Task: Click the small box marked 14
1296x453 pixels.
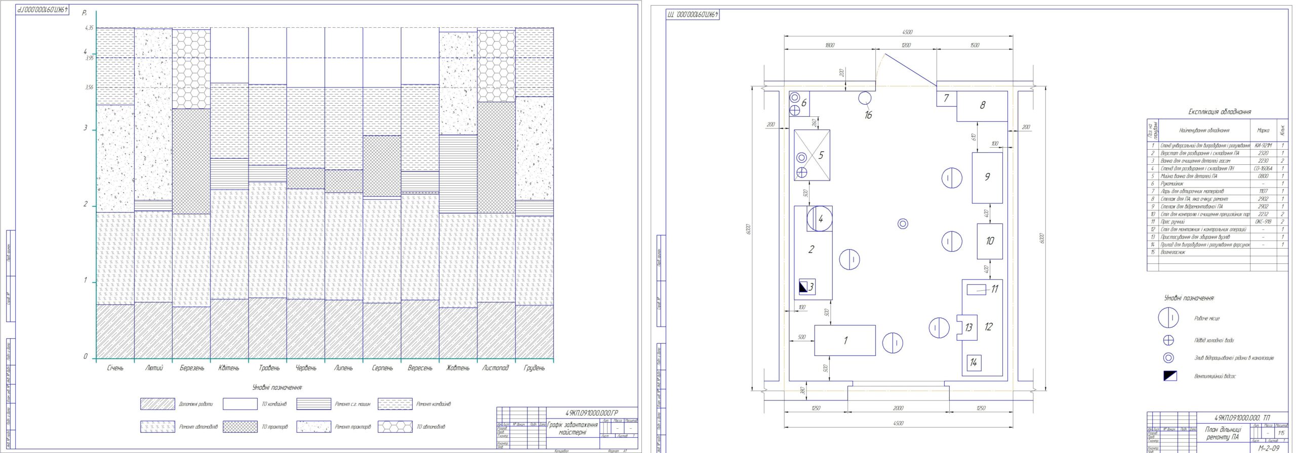Action: pyautogui.click(x=974, y=362)
